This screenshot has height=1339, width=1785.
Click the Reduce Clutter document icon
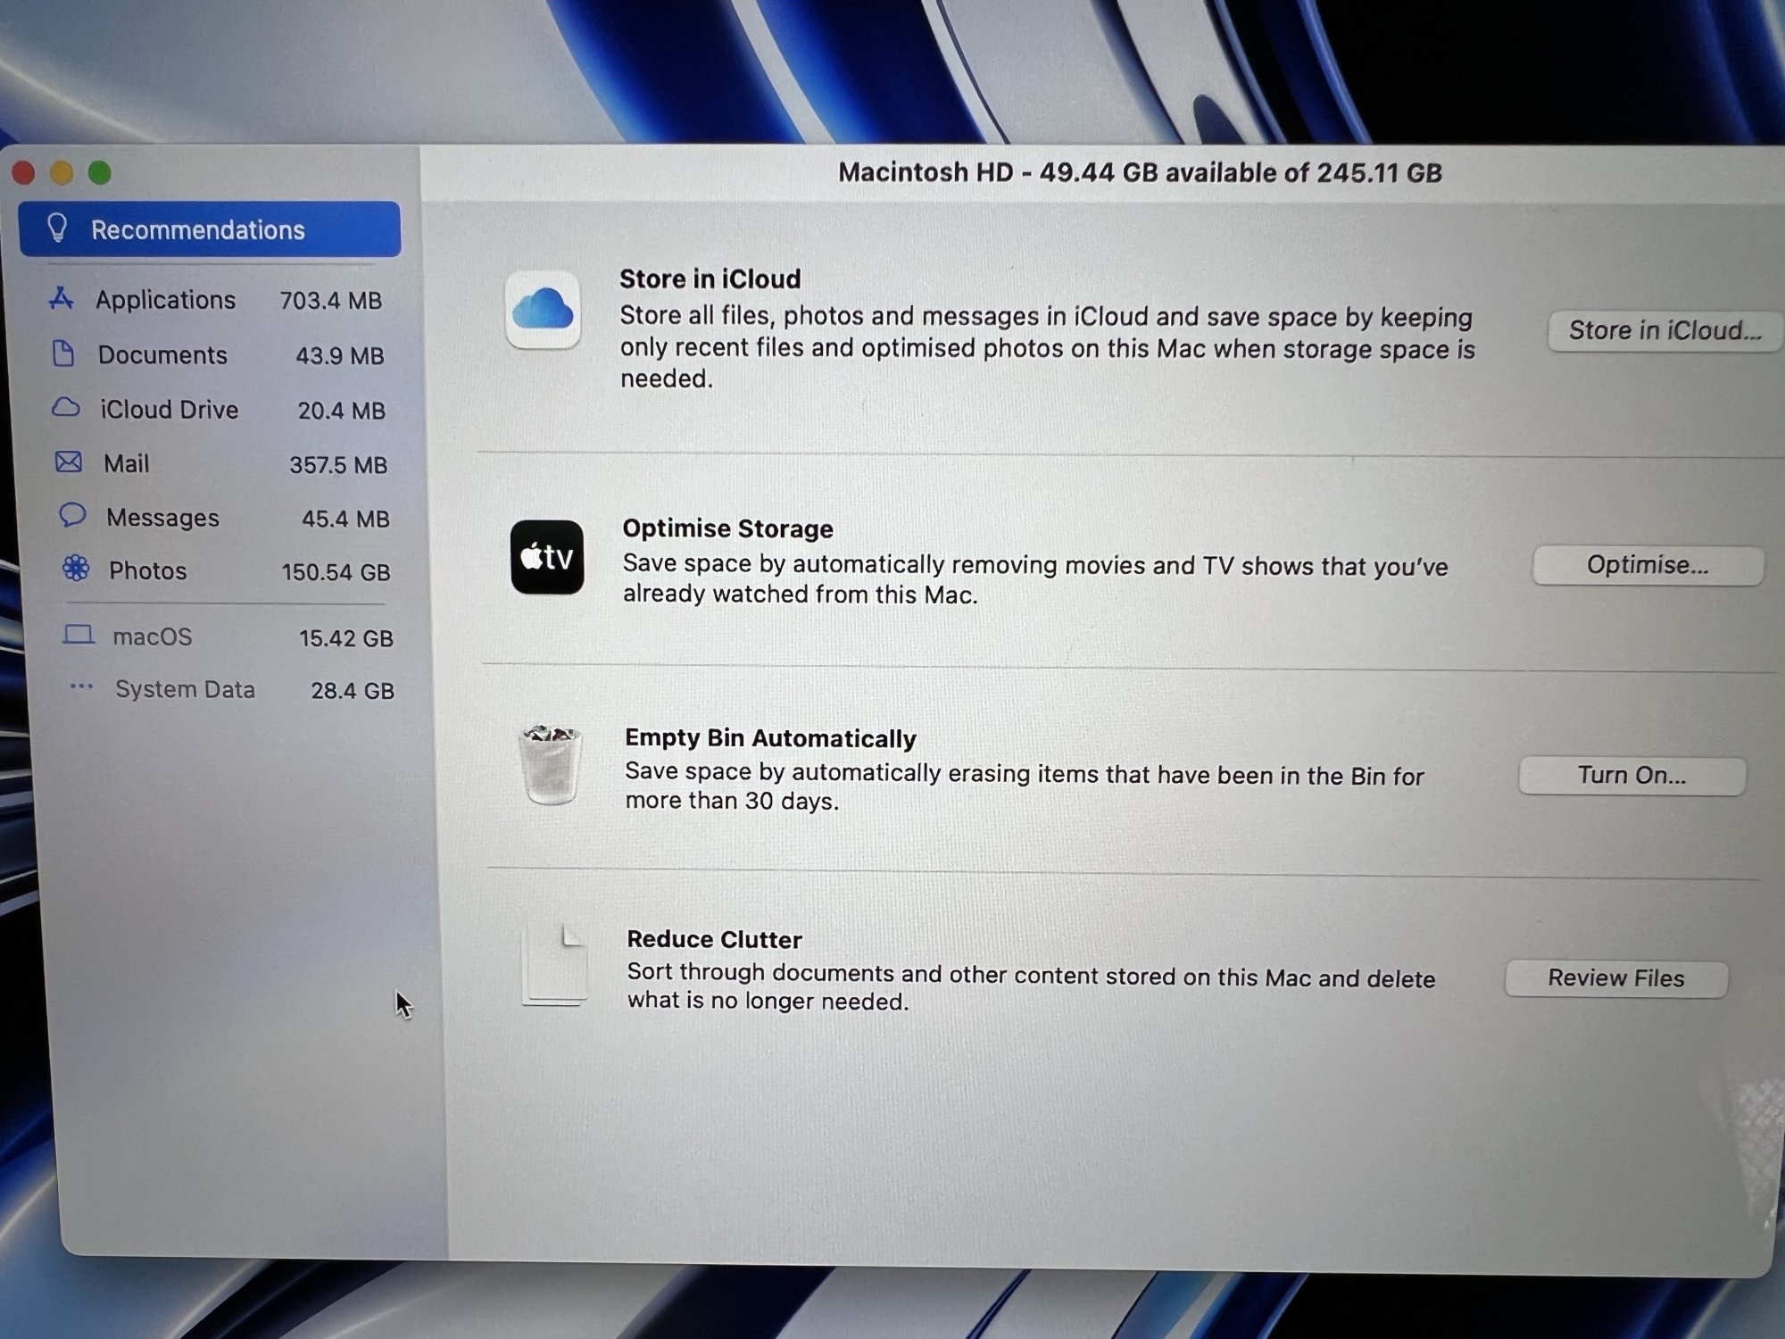(x=555, y=965)
